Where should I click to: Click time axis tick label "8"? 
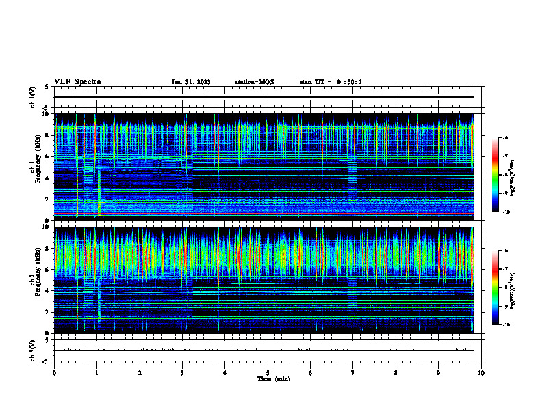396,373
